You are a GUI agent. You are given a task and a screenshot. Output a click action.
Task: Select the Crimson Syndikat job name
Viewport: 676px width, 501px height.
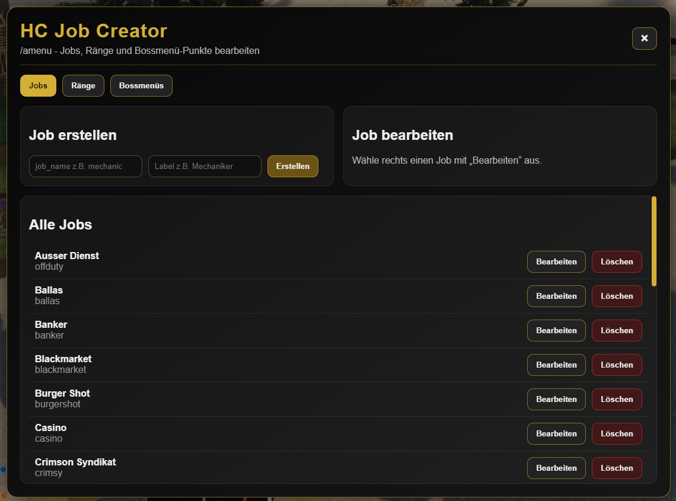coord(75,462)
